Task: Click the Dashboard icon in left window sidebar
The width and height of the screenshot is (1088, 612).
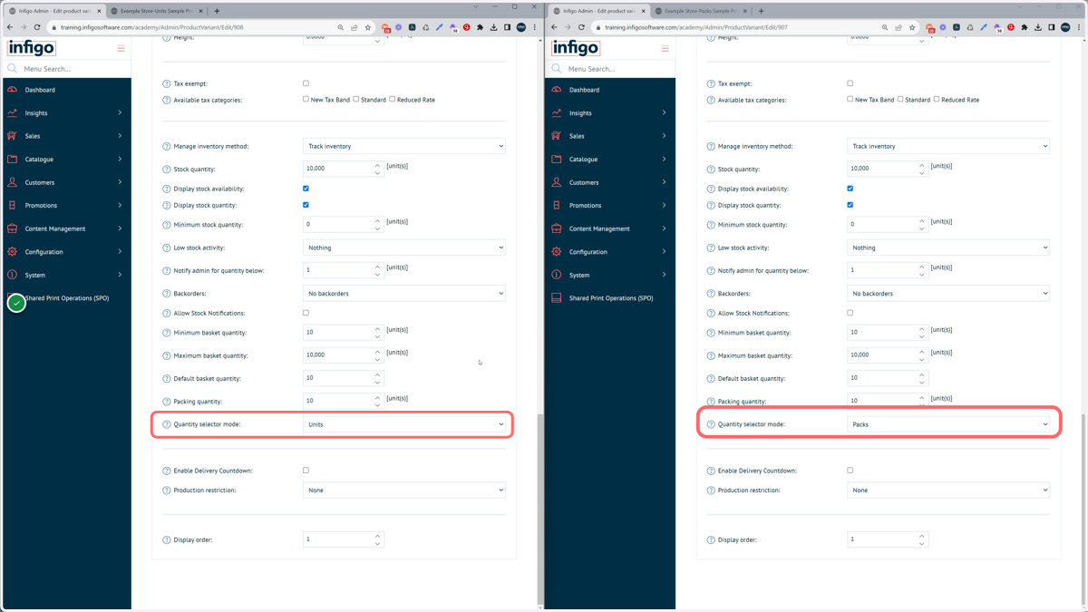Action: tap(13, 90)
